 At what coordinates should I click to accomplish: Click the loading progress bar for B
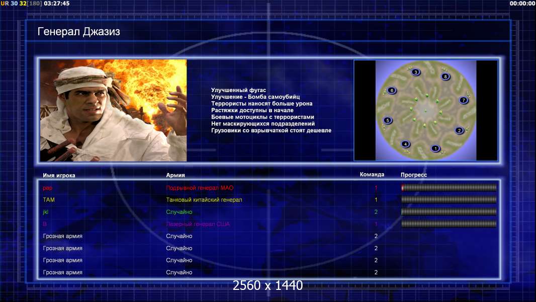(x=449, y=224)
